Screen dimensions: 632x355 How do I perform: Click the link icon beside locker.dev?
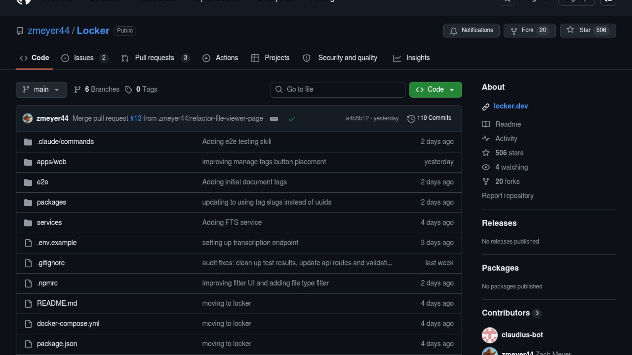click(486, 107)
